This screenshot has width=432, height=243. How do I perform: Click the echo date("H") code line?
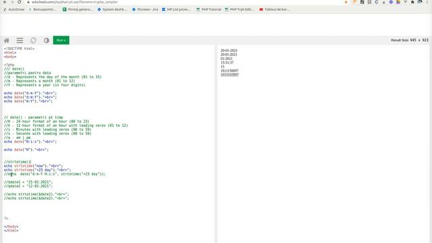(x=26, y=150)
